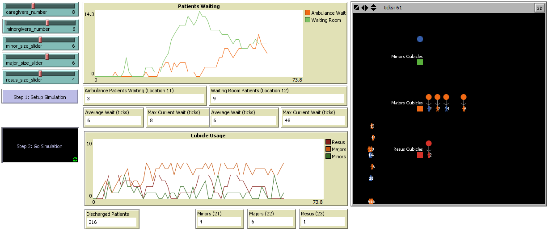Switch to 3D view
Image resolution: width=549 pixels, height=231 pixels.
[x=539, y=8]
